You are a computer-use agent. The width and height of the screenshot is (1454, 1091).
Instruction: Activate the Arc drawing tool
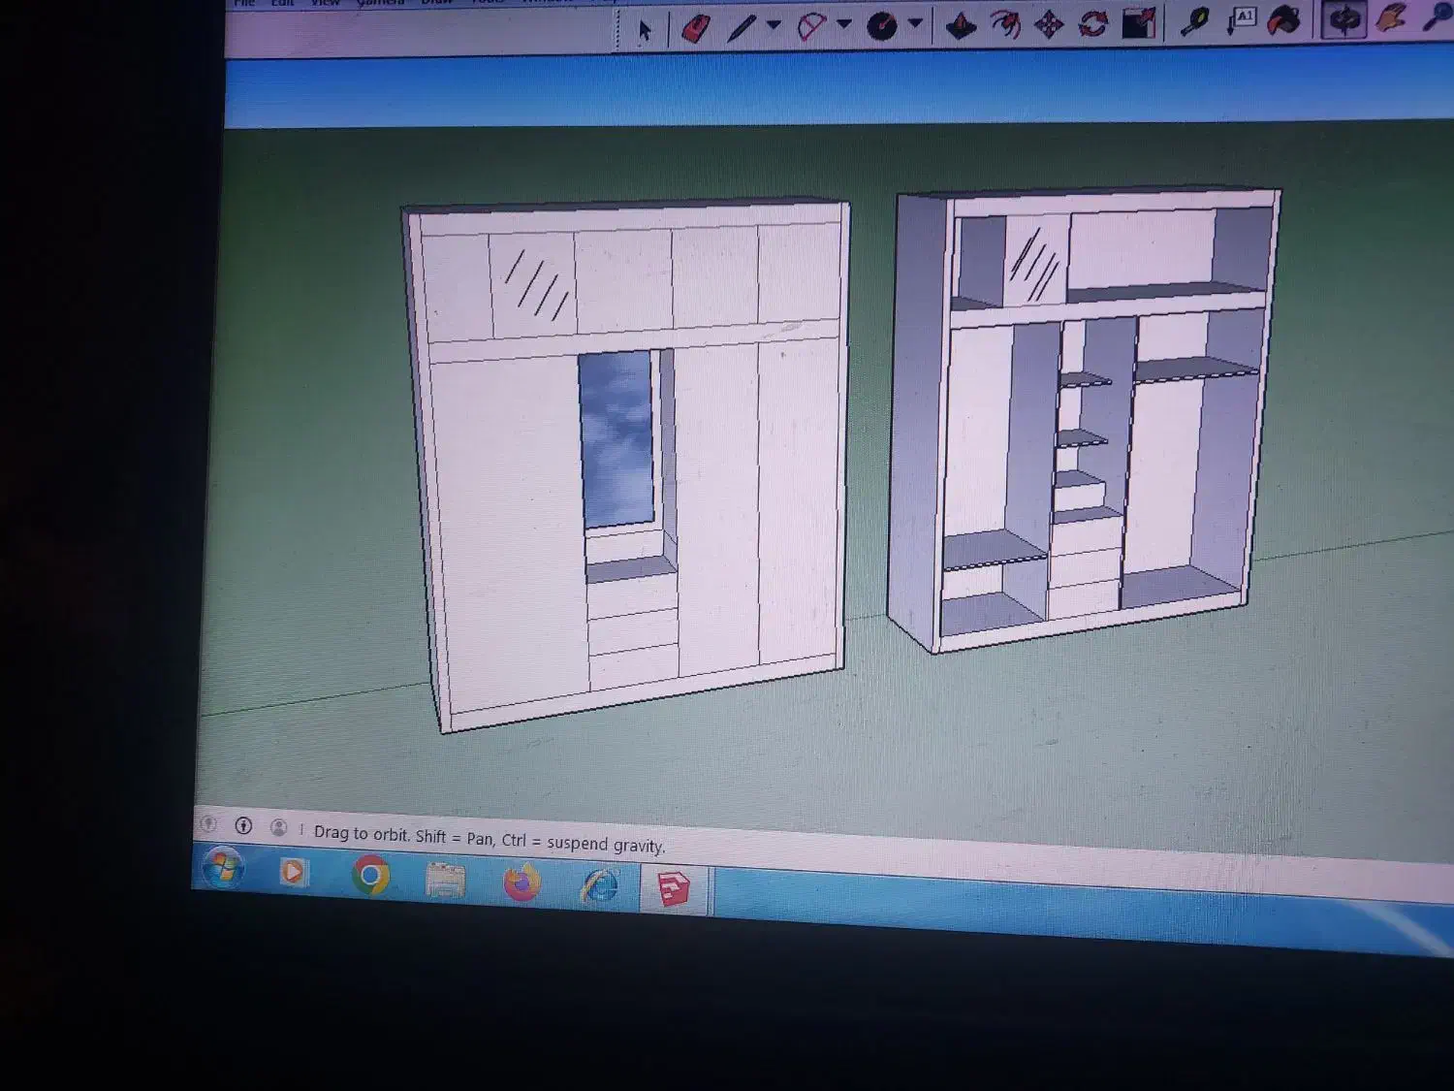click(810, 26)
